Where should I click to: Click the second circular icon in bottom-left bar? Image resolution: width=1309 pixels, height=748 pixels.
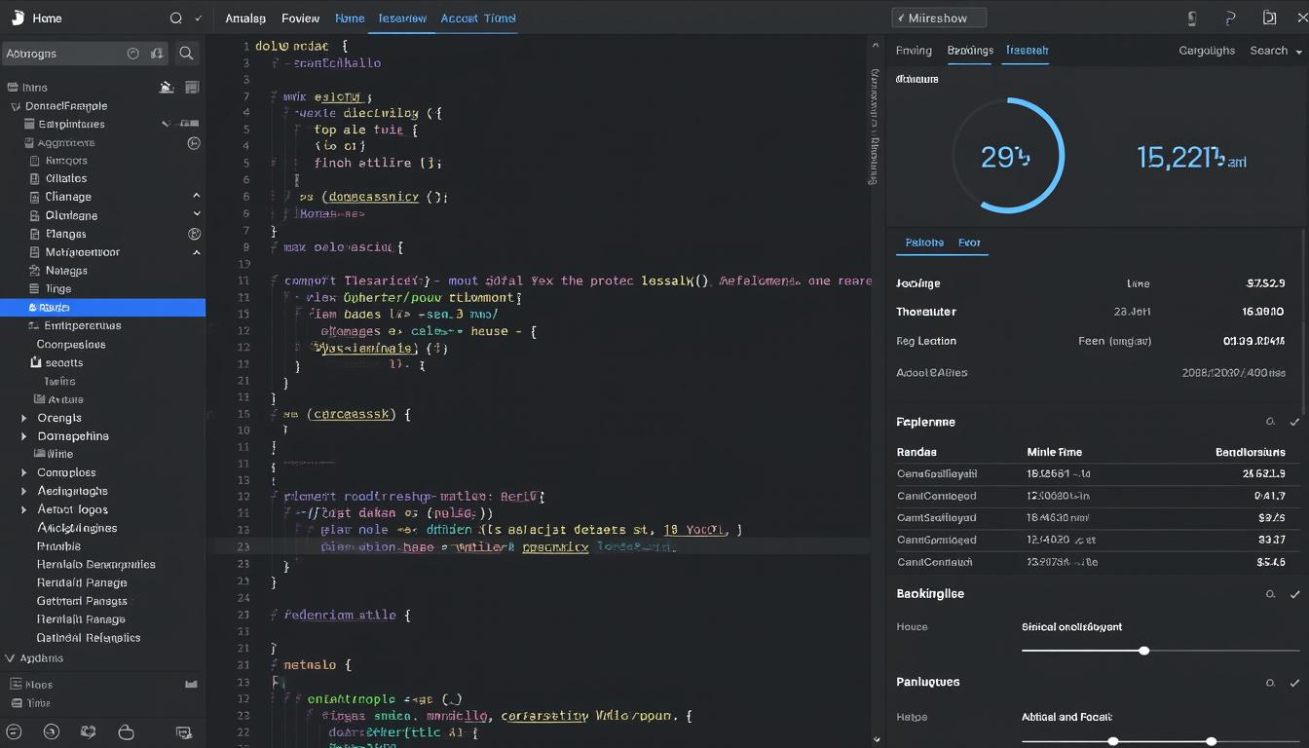coord(52,731)
